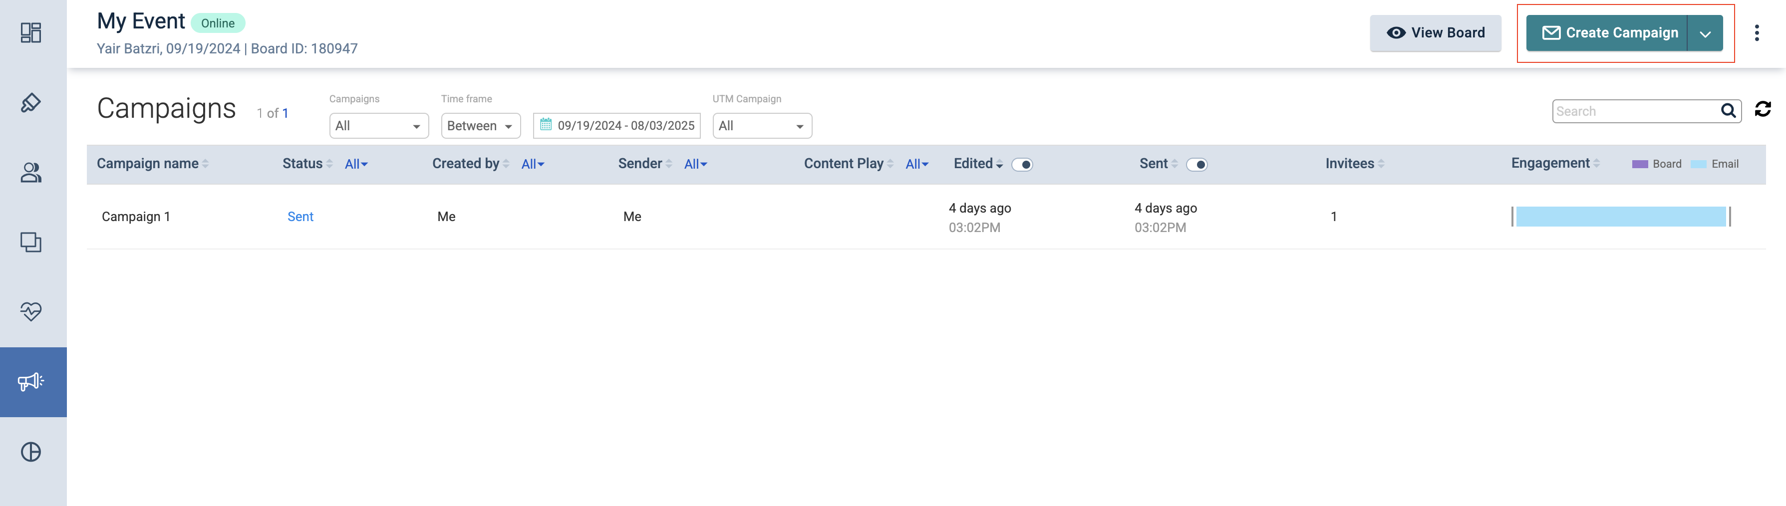This screenshot has width=1786, height=506.
Task: Click the design paintbrush sidebar icon
Action: tap(30, 103)
